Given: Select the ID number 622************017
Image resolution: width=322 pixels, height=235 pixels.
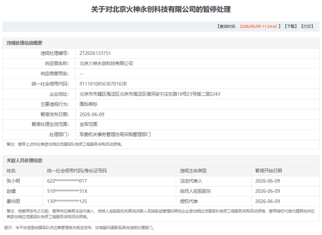Looking at the screenshot, I should point(67,181).
